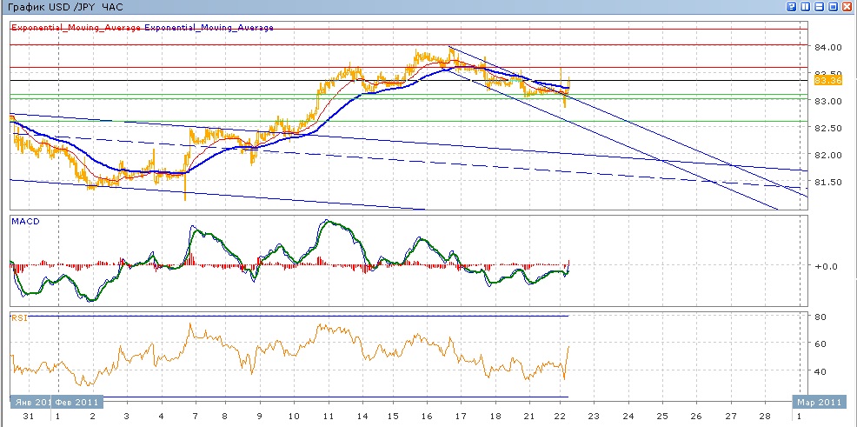This screenshot has height=427, width=857.
Task: Click date 7 on the time axis
Action: tap(193, 417)
